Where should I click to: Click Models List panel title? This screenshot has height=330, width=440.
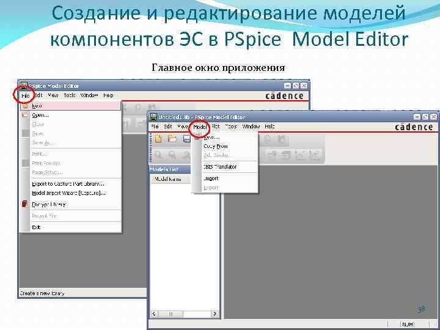click(164, 169)
